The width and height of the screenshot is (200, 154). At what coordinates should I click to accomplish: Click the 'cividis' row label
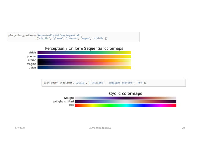click(x=32, y=67)
